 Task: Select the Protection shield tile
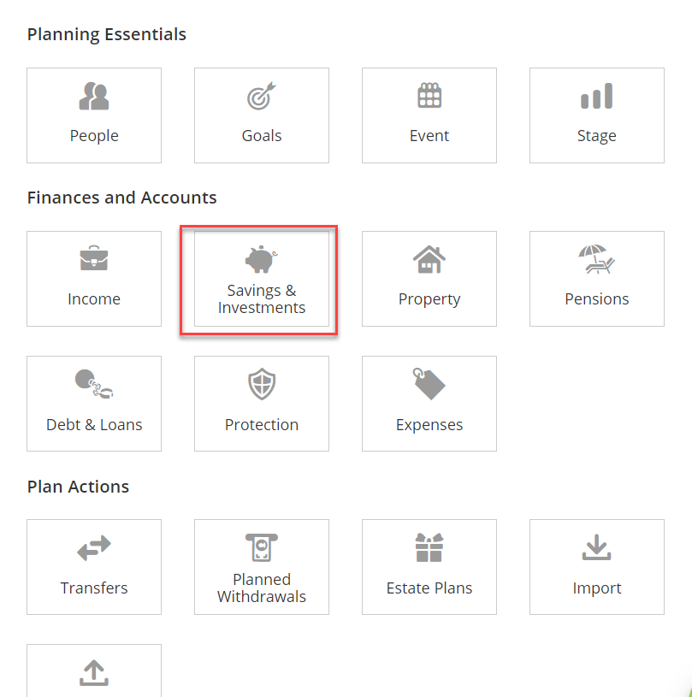click(x=262, y=404)
